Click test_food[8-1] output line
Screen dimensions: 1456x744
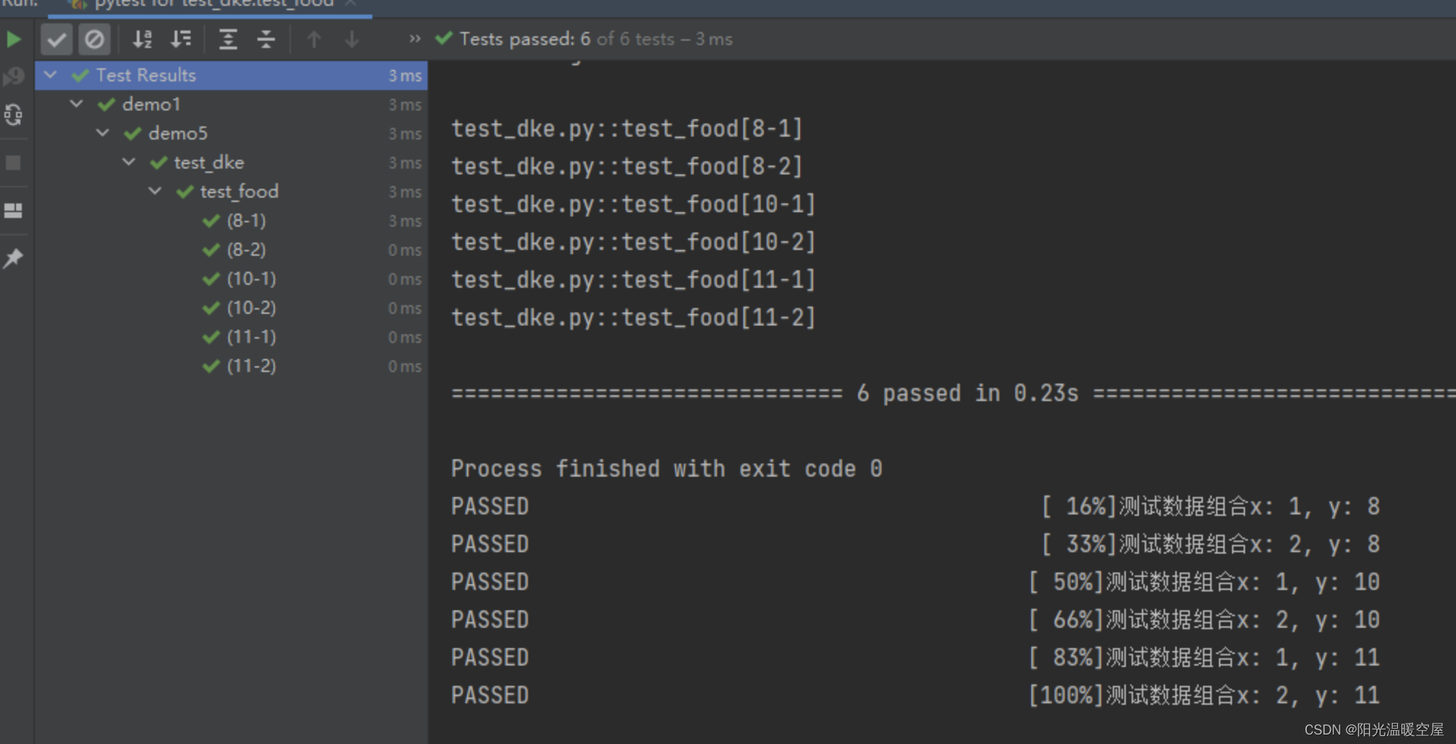point(626,129)
